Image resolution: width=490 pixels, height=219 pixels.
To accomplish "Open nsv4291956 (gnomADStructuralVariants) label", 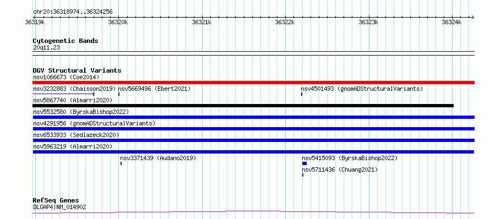I will click(94, 123).
